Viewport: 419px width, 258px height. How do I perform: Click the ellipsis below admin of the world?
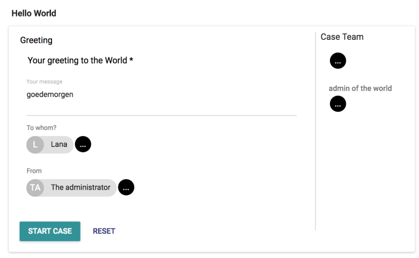point(338,104)
